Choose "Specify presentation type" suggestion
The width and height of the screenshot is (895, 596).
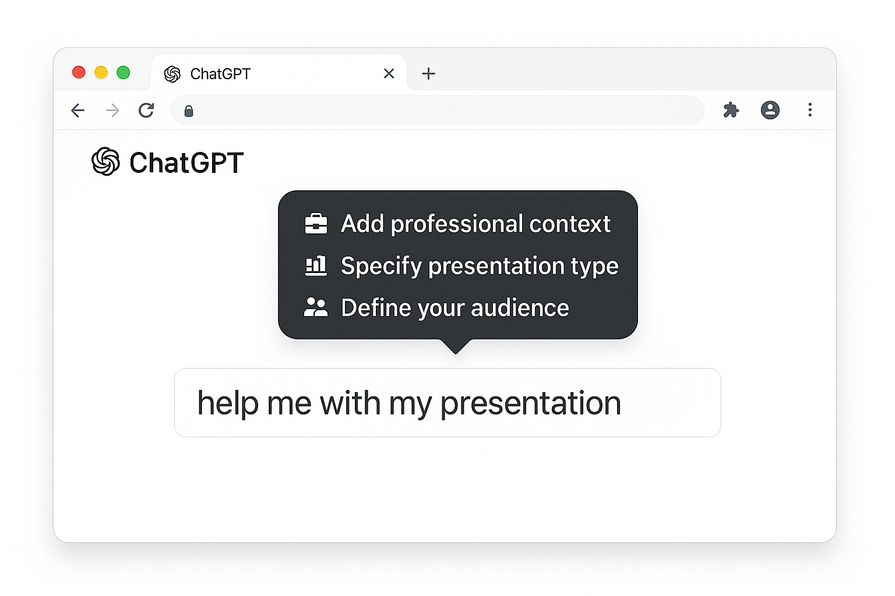click(x=479, y=266)
